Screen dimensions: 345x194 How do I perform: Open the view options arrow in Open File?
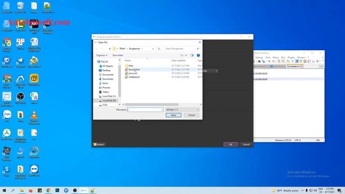186,56
